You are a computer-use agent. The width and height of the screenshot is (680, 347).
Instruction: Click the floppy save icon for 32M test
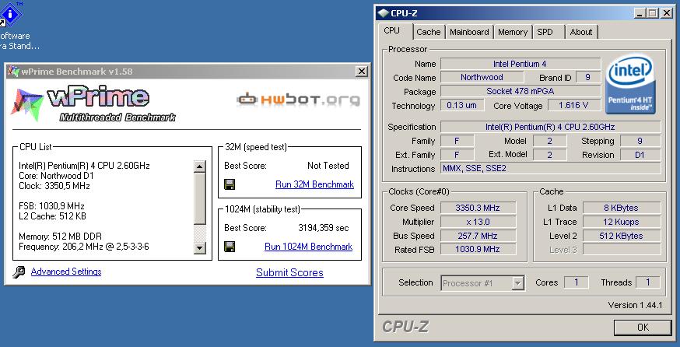(x=230, y=184)
